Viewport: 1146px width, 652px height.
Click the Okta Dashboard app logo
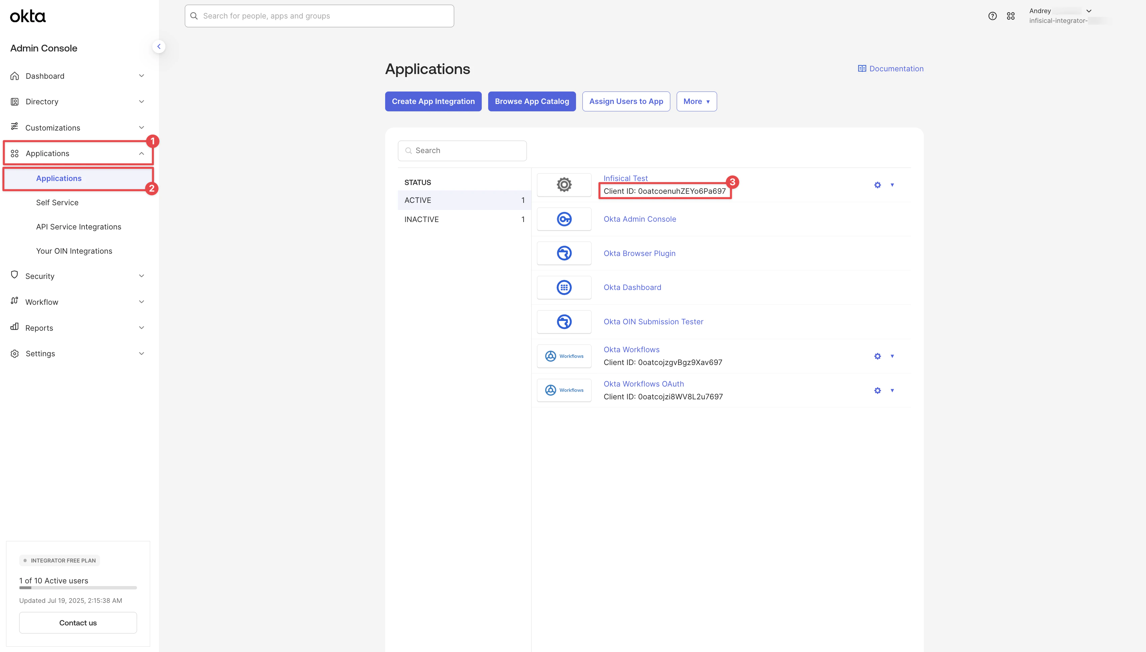tap(564, 288)
